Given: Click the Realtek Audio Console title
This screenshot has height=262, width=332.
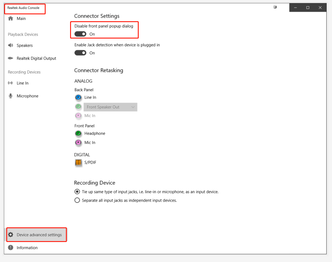Looking at the screenshot, I should coord(23,8).
